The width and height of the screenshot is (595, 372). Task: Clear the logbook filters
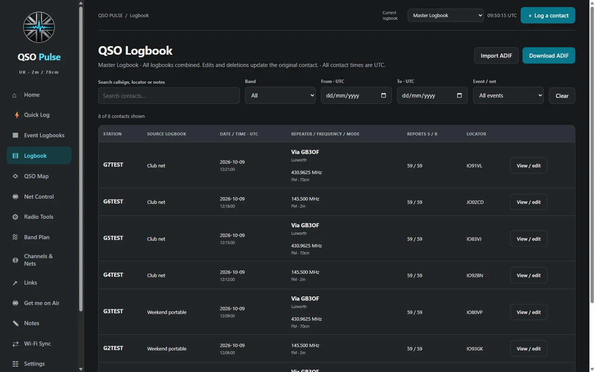pyautogui.click(x=562, y=95)
